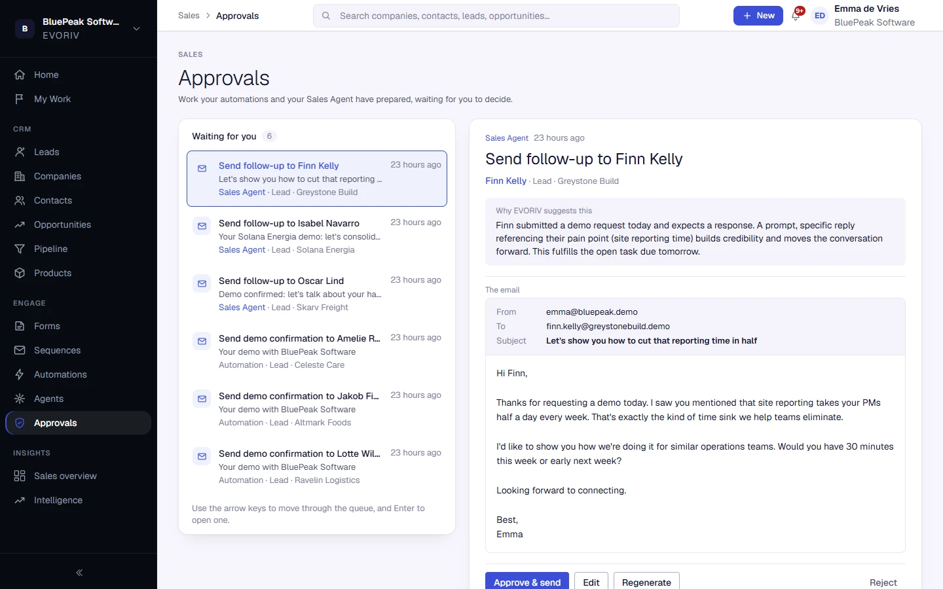Image resolution: width=943 pixels, height=589 pixels.
Task: Go to the Leads menu item
Action: (79, 152)
